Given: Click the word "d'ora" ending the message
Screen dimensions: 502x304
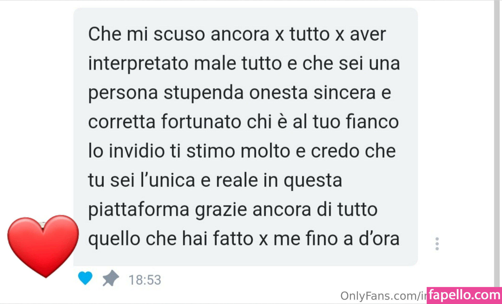Looking at the screenshot, I should [x=379, y=238].
